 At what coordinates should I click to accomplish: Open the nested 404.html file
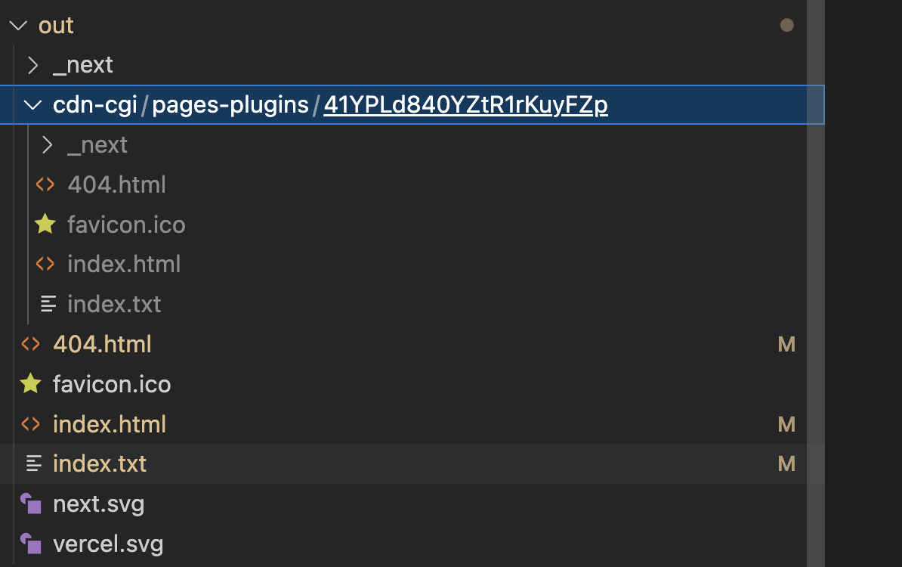coord(116,184)
